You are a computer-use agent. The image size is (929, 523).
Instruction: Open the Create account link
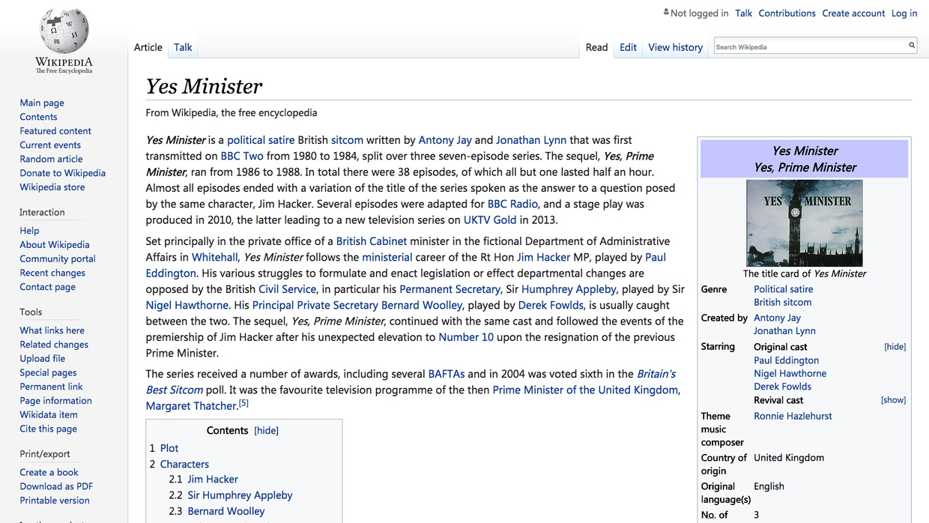(853, 13)
